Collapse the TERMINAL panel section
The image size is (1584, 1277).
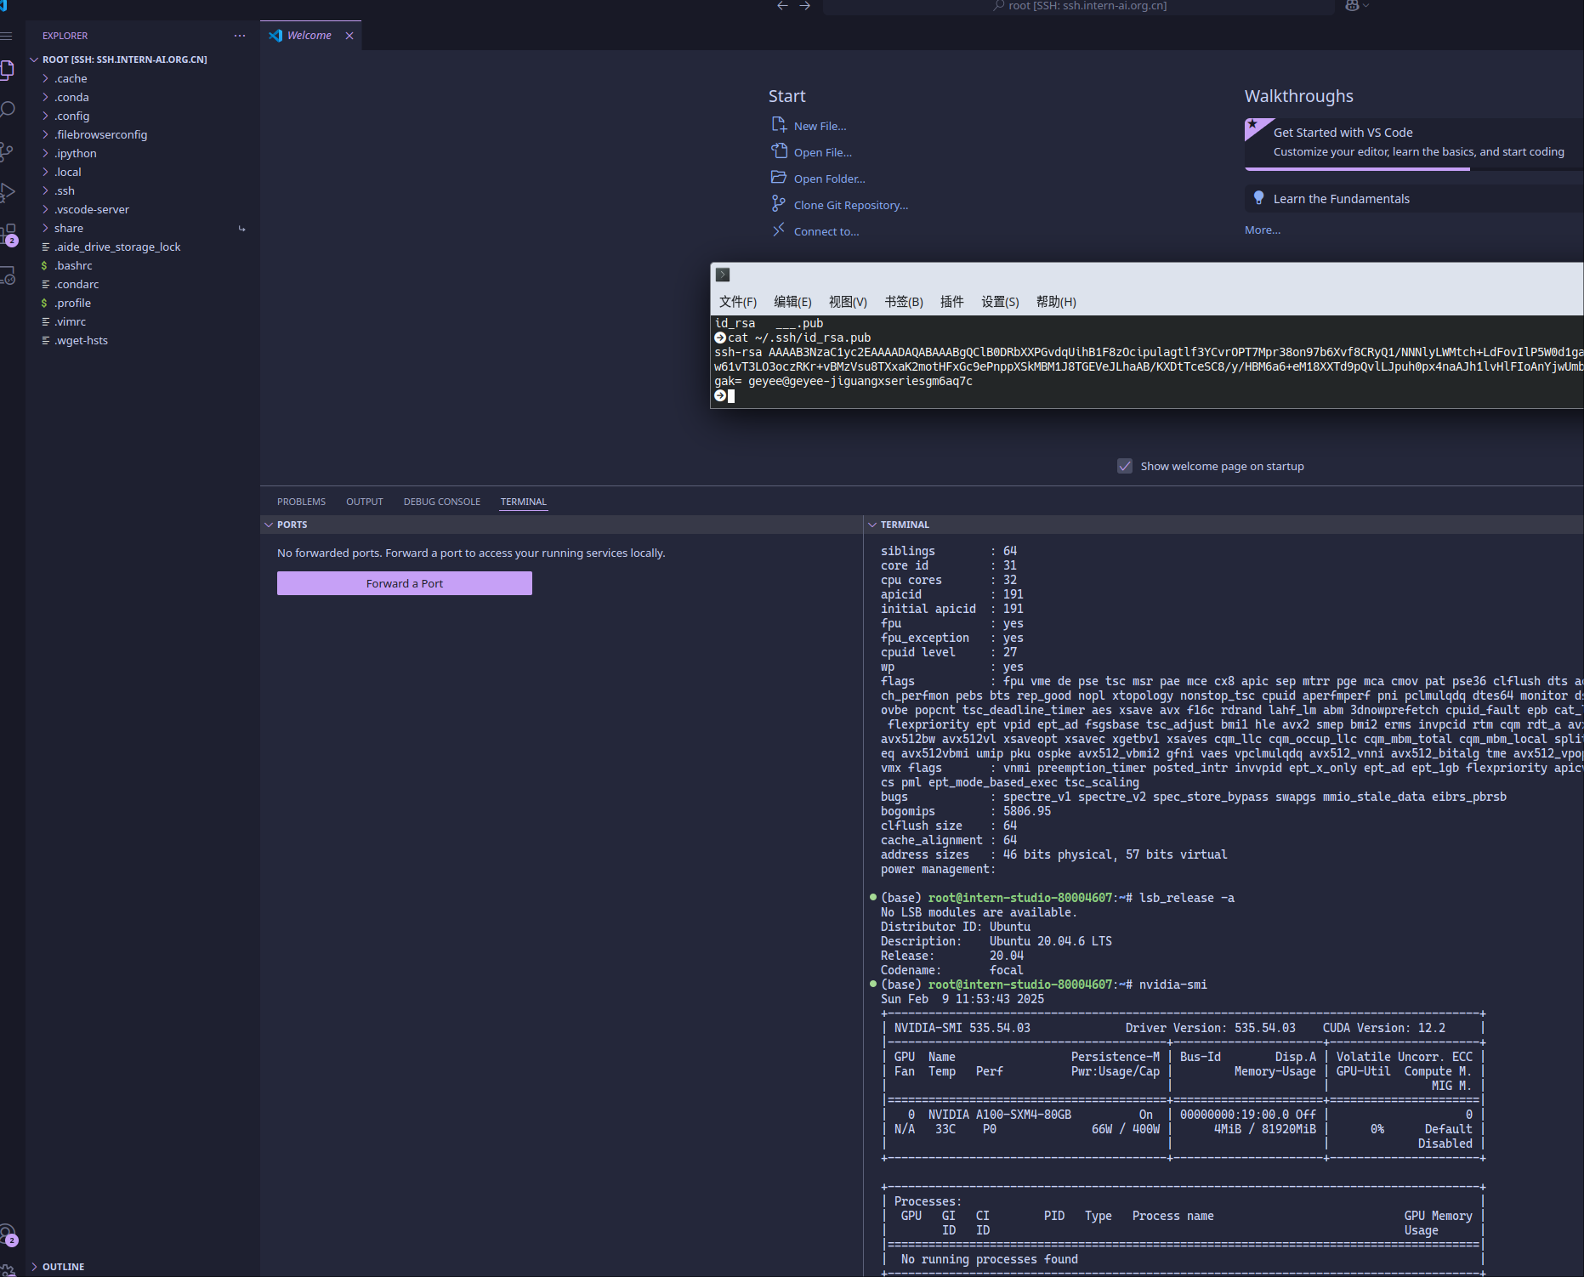[x=872, y=525]
